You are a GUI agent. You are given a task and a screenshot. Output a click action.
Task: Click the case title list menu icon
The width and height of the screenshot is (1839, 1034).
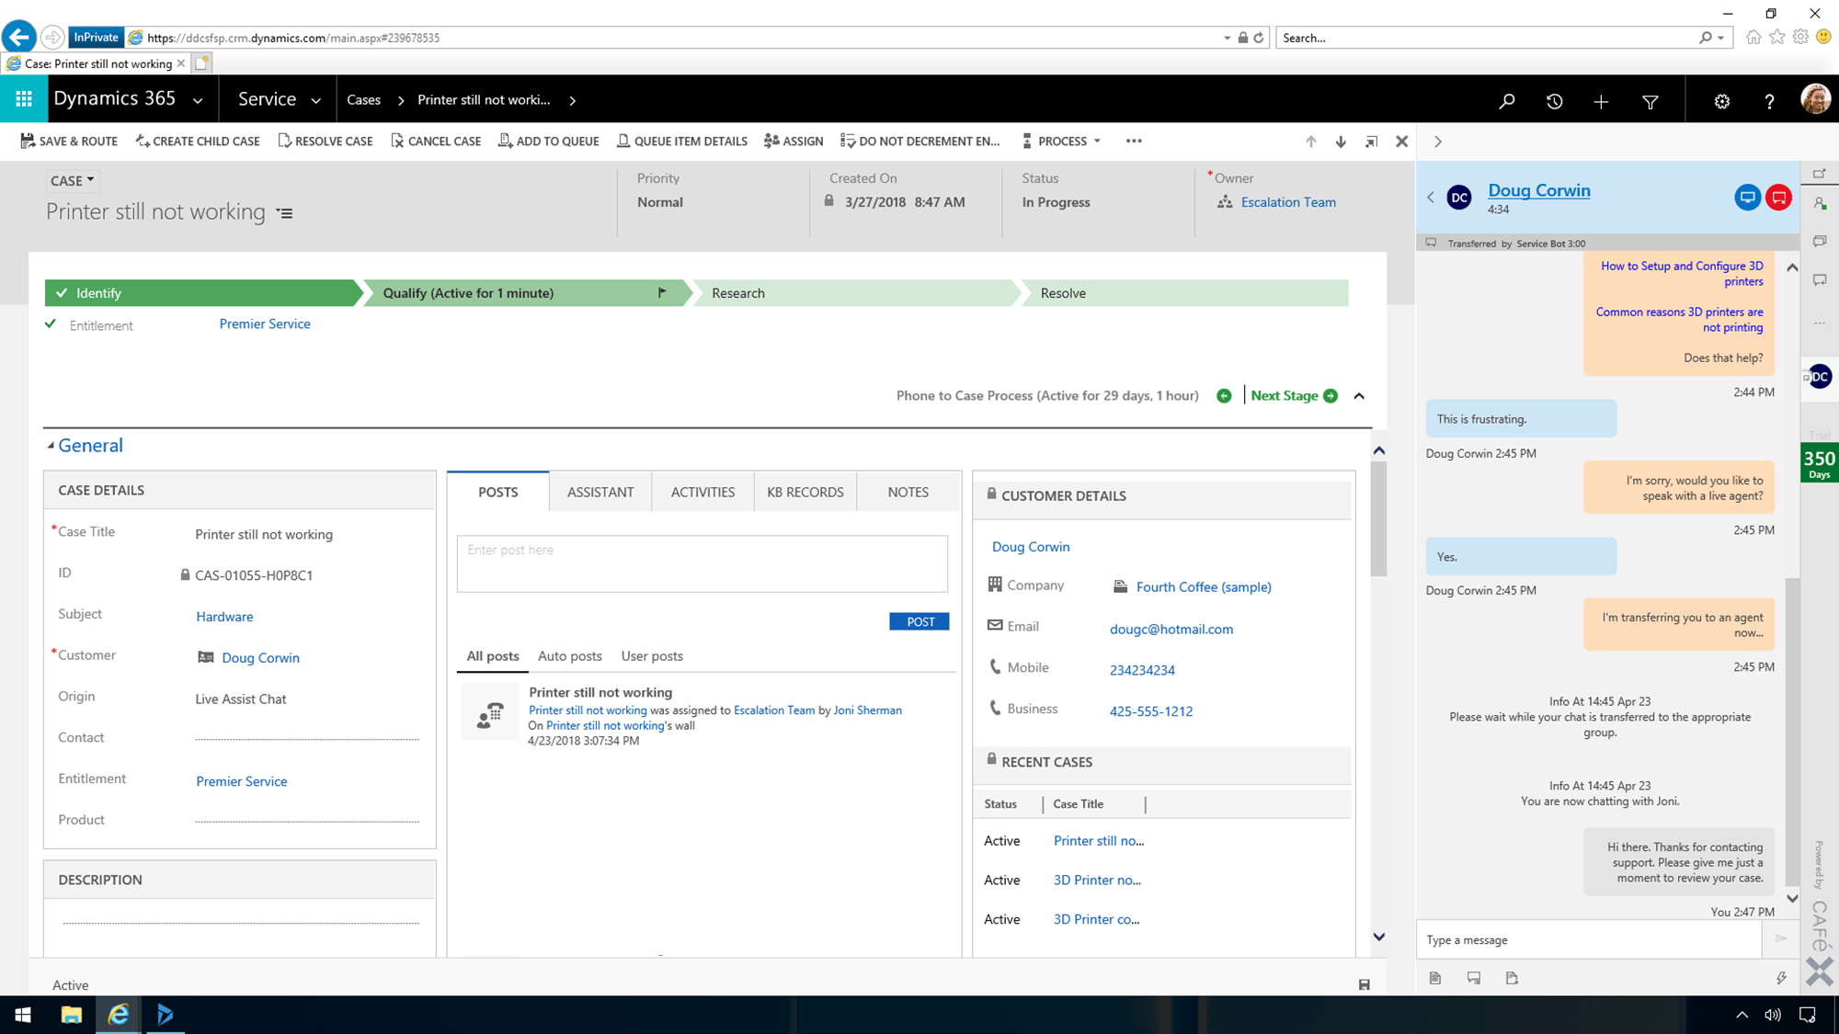(285, 213)
